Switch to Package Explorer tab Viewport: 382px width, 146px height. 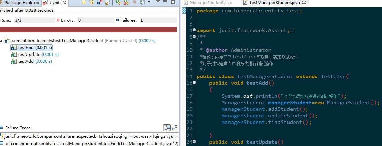tap(20, 3)
